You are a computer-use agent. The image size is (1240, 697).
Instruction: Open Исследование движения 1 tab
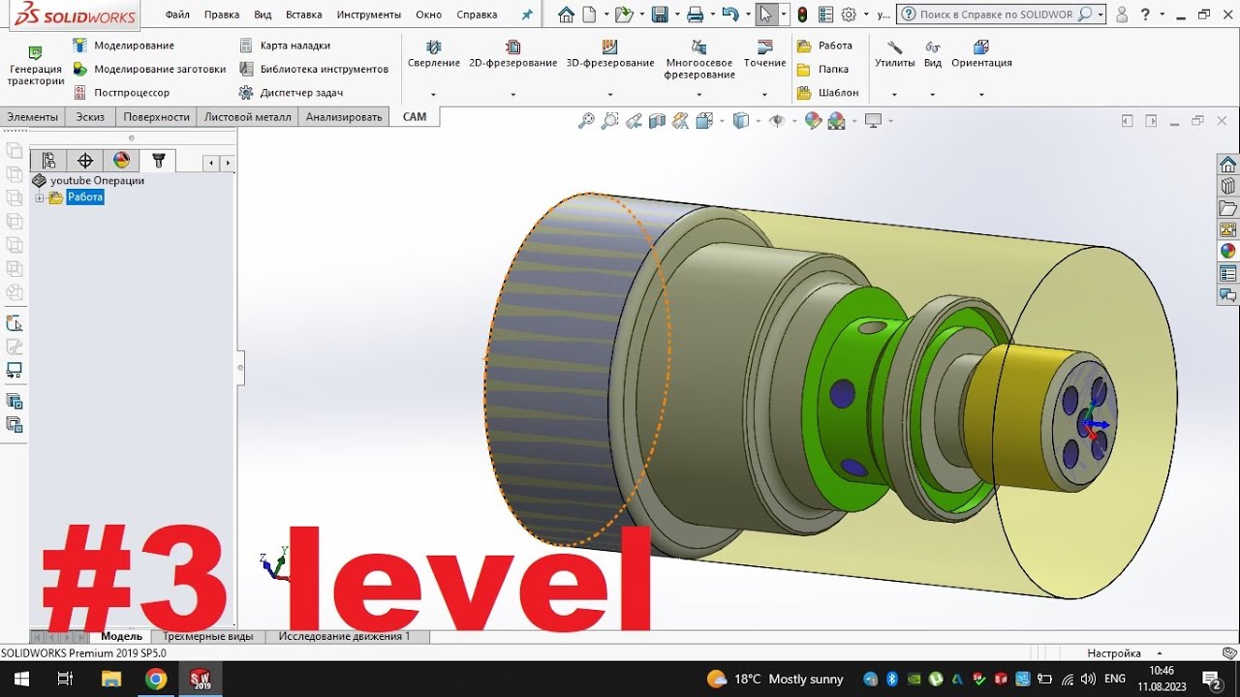pyautogui.click(x=345, y=637)
